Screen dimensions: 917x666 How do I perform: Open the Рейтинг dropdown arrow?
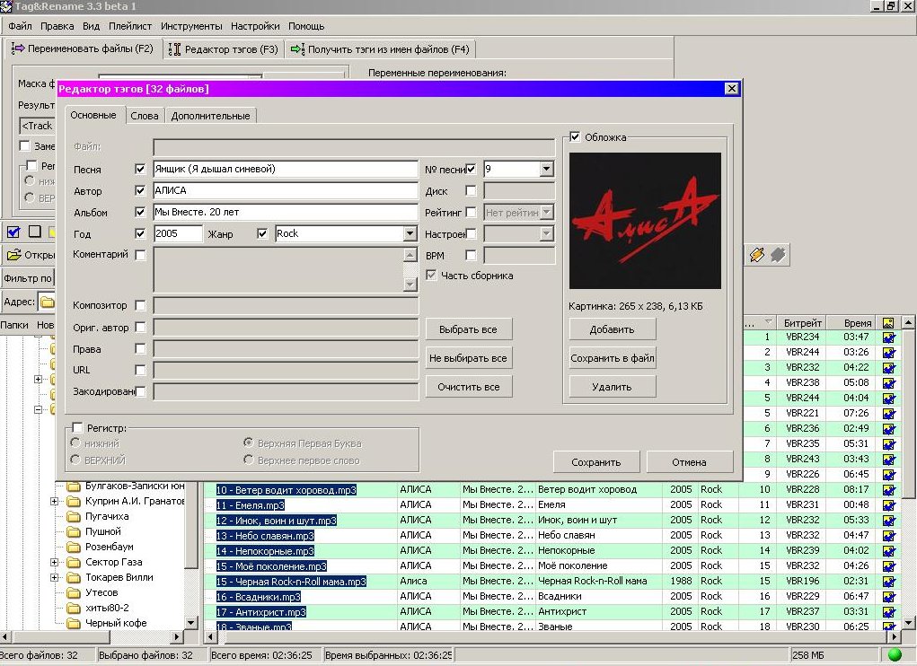point(547,212)
